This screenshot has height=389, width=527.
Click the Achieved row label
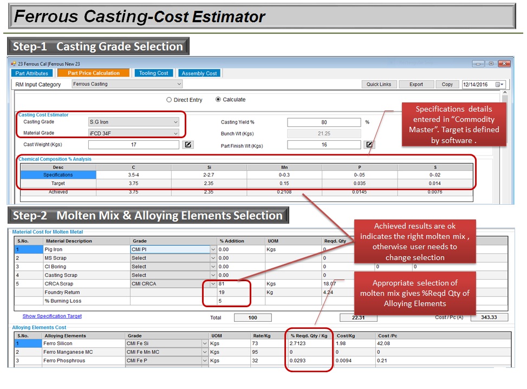tap(58, 192)
